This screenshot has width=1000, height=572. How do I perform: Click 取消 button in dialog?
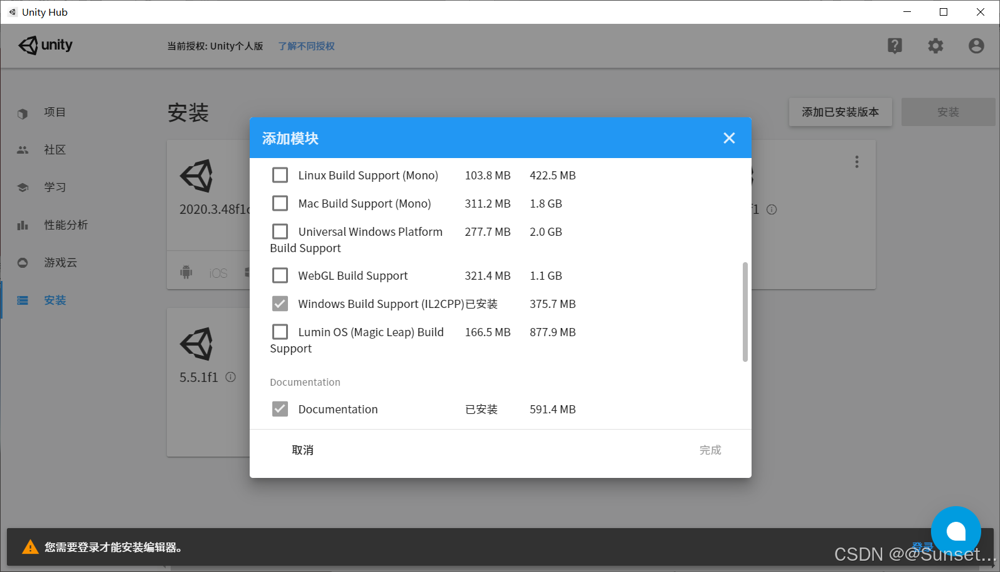[x=302, y=450]
